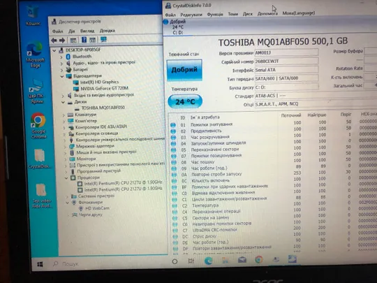The width and height of the screenshot is (377, 283).
Task: Open CrystalDiskInfo 'Допомога' menu
Action: [x=267, y=13]
